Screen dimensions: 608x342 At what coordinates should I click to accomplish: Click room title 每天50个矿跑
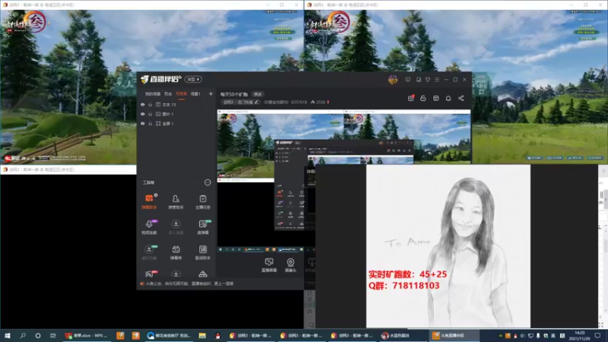(x=234, y=94)
